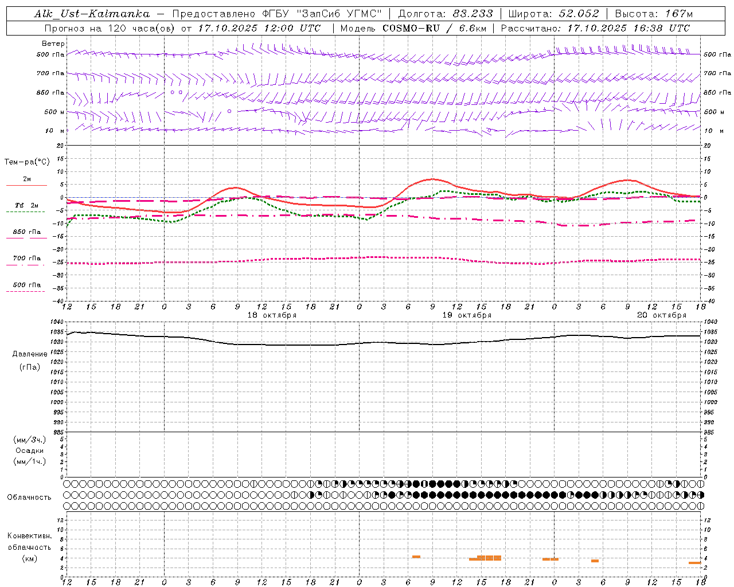Image resolution: width=734 pixels, height=587 pixels.
Task: Click the Широта: 52.052 latitude value
Action: [554, 14]
